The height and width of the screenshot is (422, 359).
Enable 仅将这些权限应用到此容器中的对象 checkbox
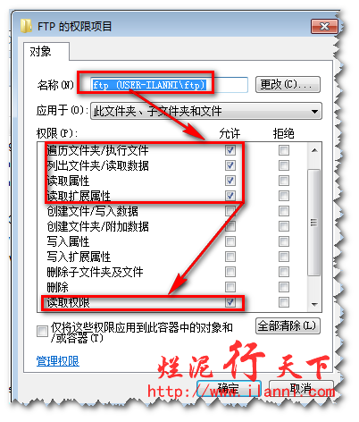[42, 331]
